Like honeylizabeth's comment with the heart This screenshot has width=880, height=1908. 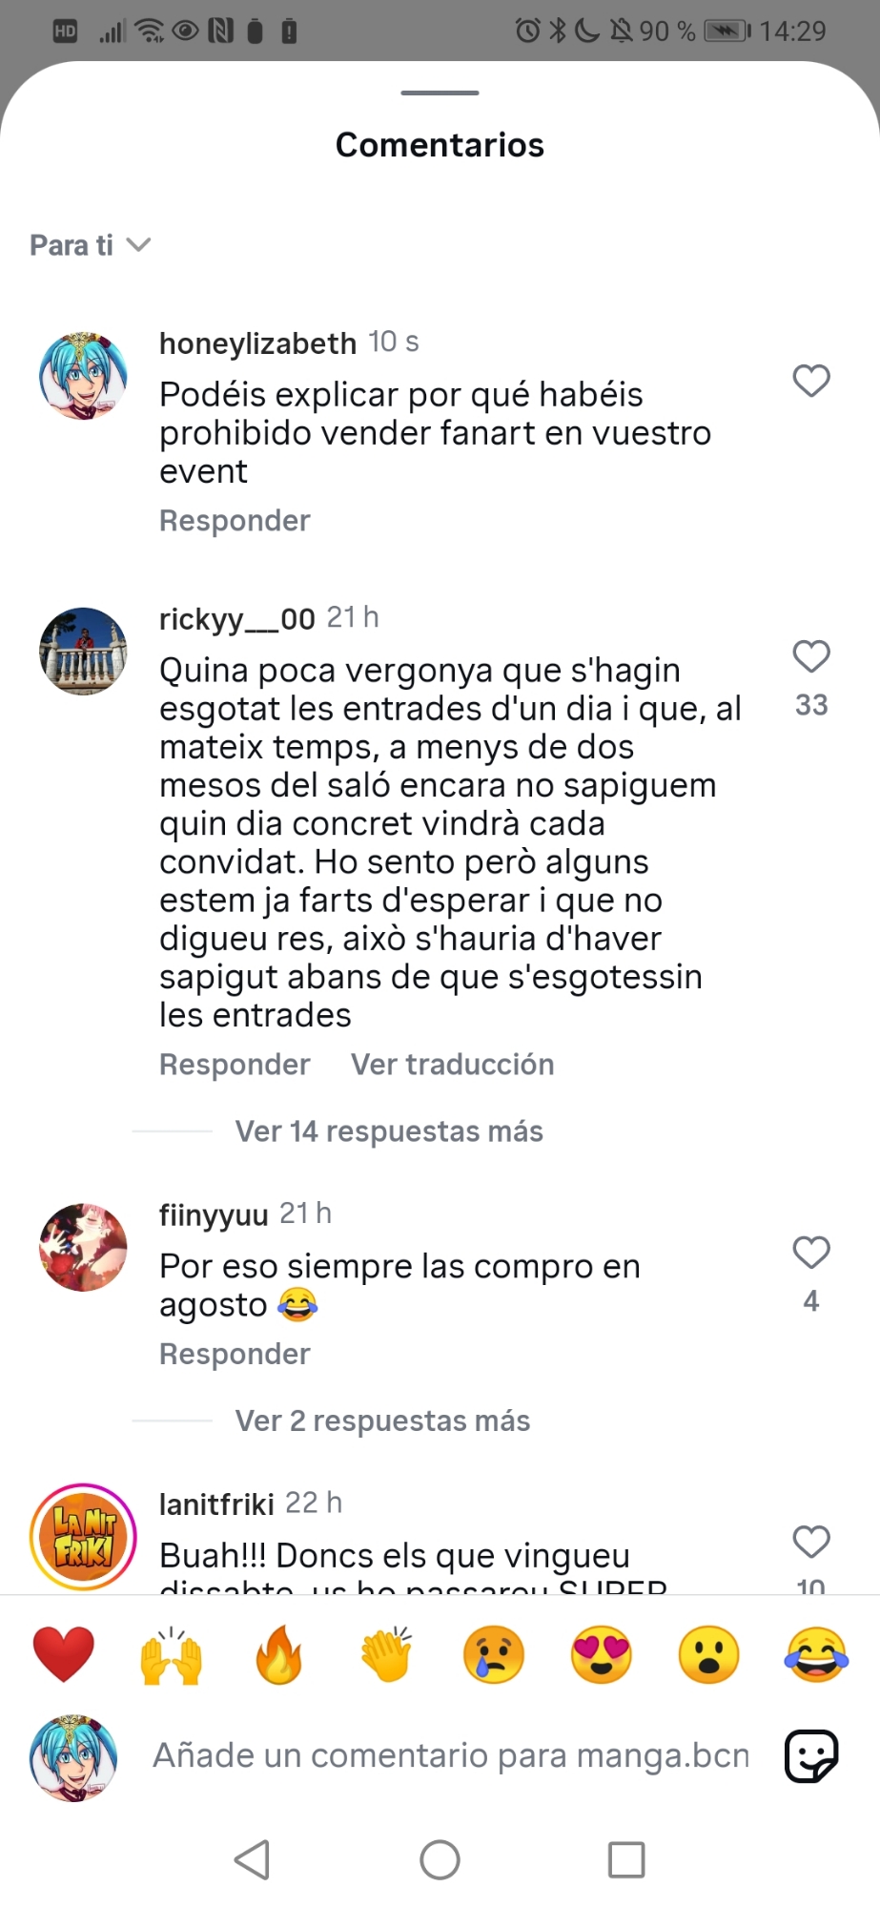tap(811, 381)
